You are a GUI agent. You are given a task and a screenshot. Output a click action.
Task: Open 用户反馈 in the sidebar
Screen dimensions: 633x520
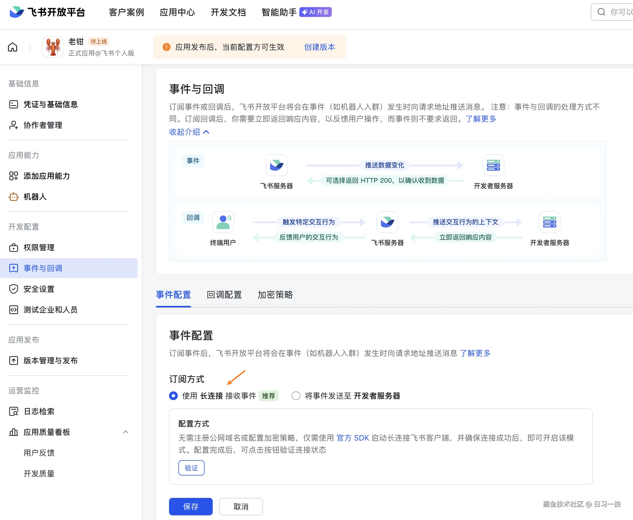point(39,453)
